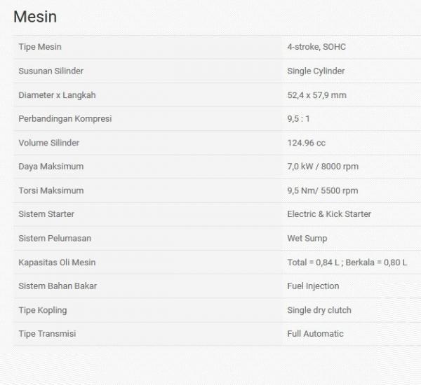Screen dimensions: 421x385
Task: Select the Fuel Injection value
Action: pyautogui.click(x=313, y=286)
